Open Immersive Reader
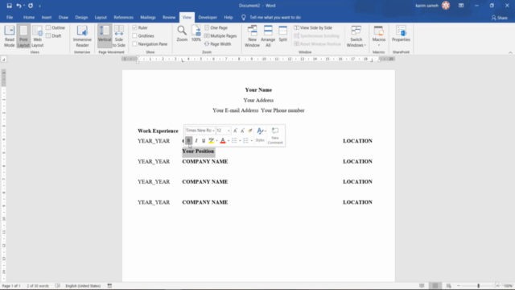The image size is (515, 290). (x=82, y=35)
